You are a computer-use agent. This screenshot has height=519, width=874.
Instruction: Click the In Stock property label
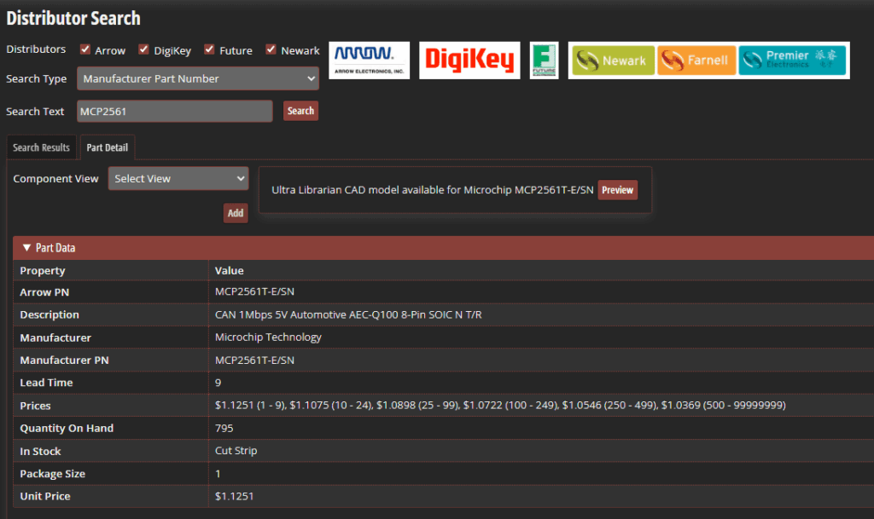[x=40, y=451]
